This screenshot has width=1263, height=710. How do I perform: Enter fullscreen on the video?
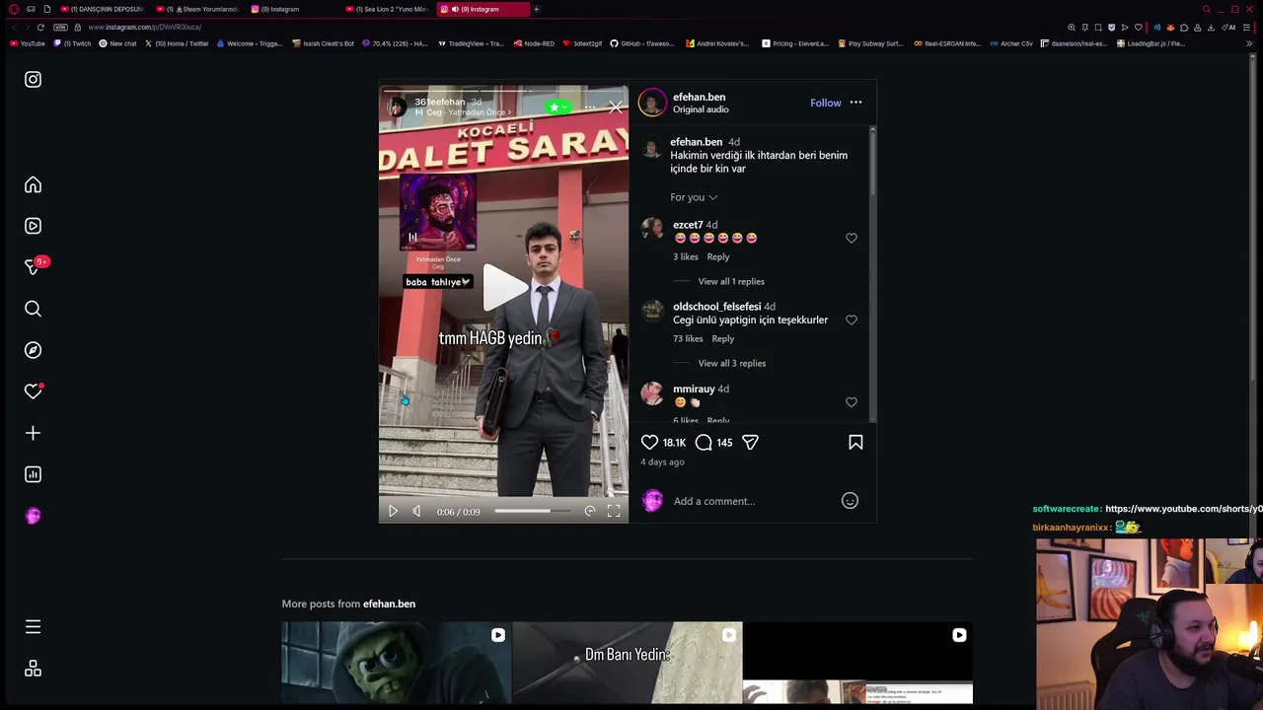tap(614, 511)
